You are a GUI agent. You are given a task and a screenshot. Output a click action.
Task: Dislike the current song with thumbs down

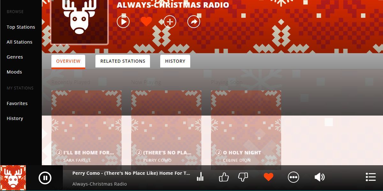coord(243,177)
